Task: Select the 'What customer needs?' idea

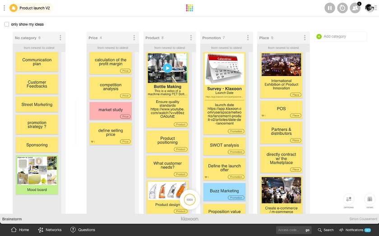Action: [167, 166]
